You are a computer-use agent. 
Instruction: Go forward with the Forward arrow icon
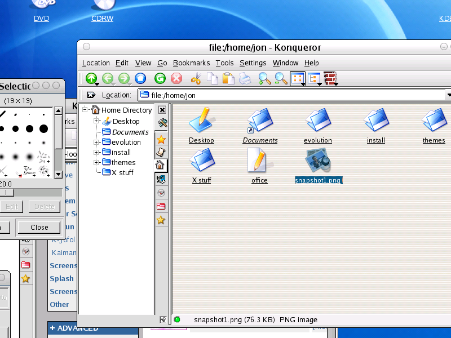[124, 78]
